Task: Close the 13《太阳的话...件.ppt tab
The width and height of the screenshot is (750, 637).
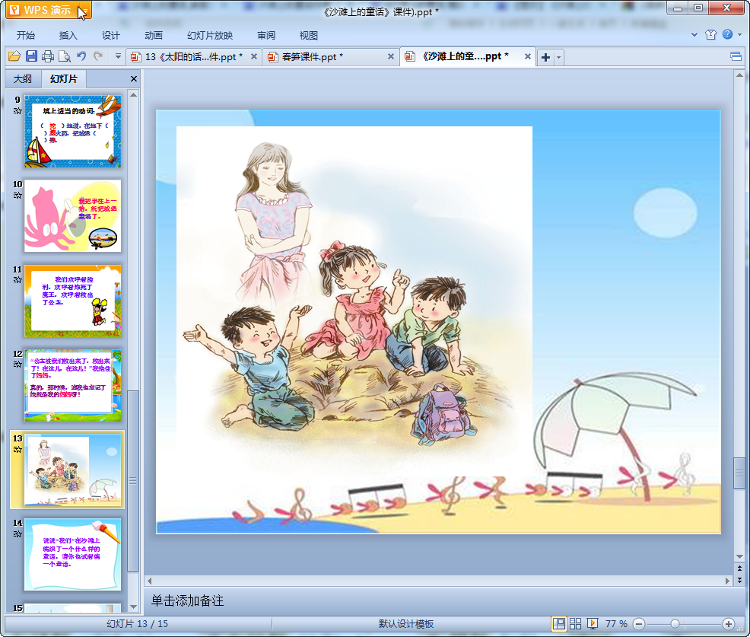Action: (254, 56)
